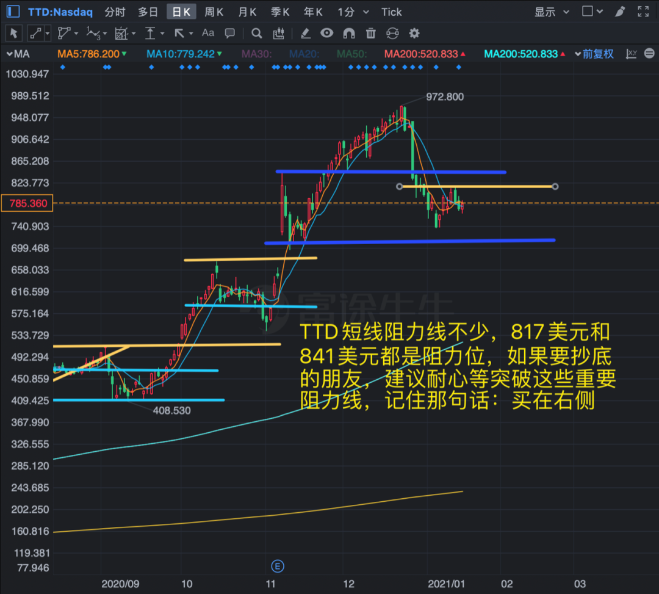Select the polygon shape drawing tool
Viewport: 659px width, 594px height.
tap(64, 33)
